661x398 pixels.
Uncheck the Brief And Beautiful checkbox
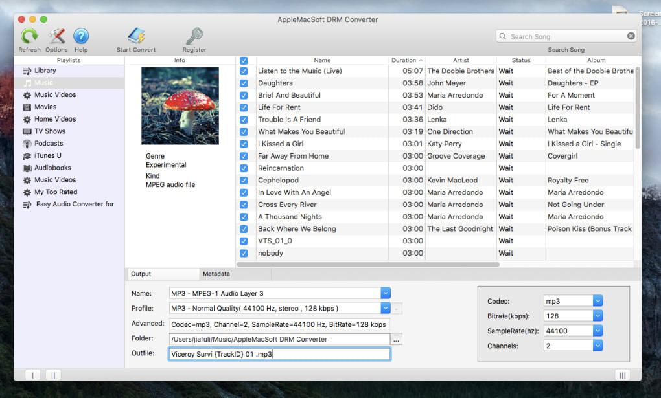[244, 96]
